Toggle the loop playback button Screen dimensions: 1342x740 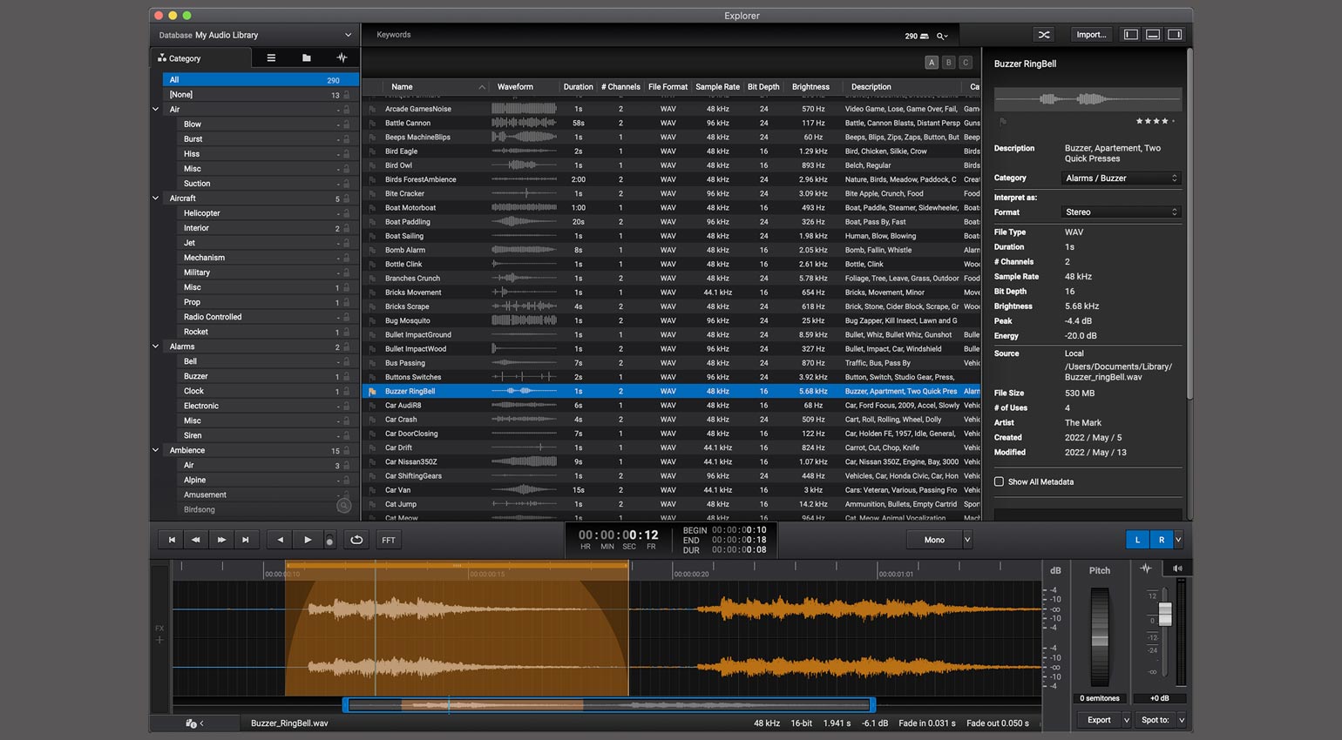coord(356,540)
